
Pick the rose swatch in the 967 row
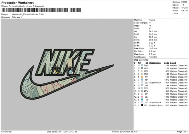coord(142,97)
